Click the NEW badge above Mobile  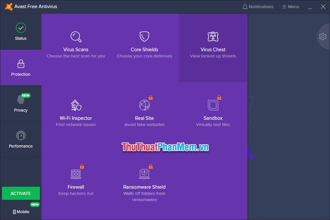point(35,204)
